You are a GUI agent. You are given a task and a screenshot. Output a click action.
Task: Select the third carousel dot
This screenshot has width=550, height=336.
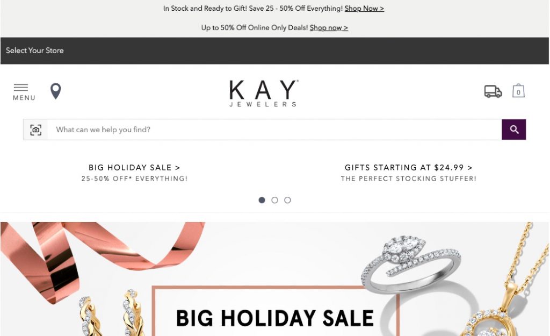[x=288, y=200]
